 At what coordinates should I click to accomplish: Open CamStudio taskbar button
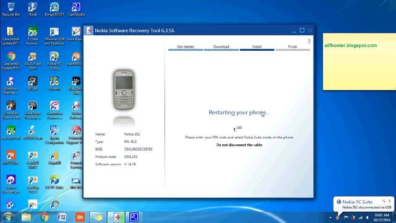(134, 217)
